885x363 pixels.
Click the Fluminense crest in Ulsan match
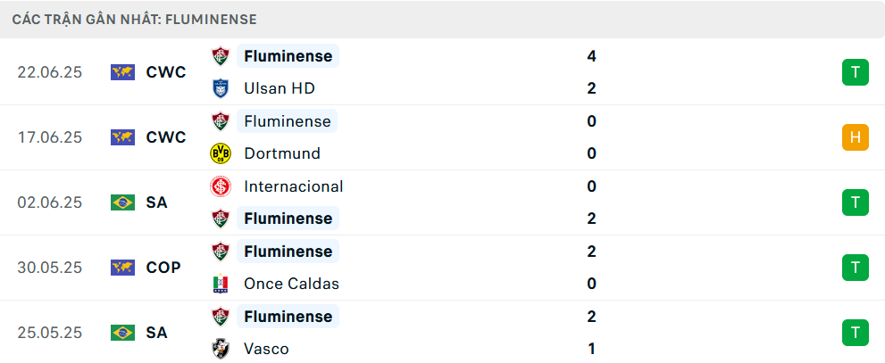click(x=220, y=56)
